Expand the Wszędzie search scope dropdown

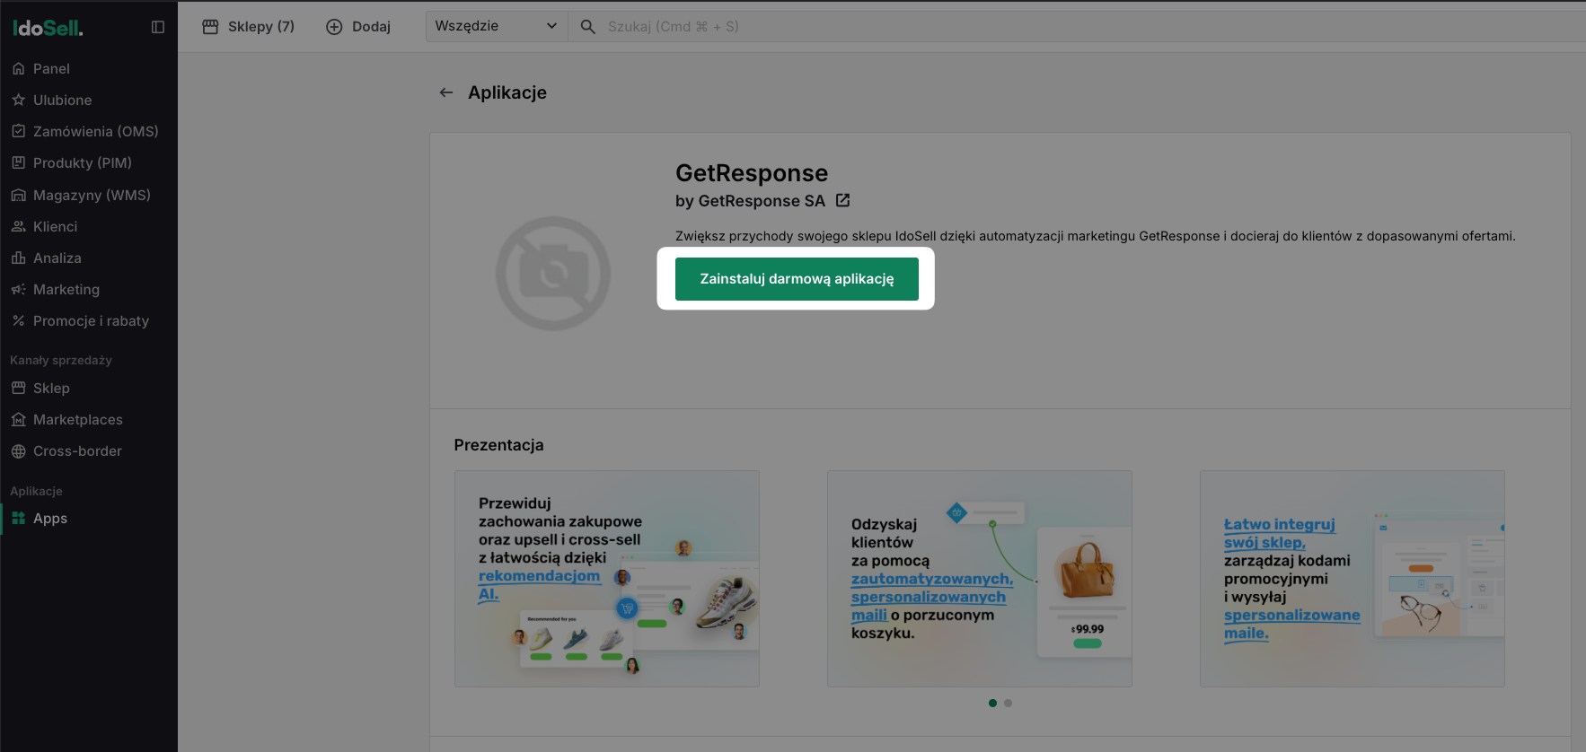(497, 26)
